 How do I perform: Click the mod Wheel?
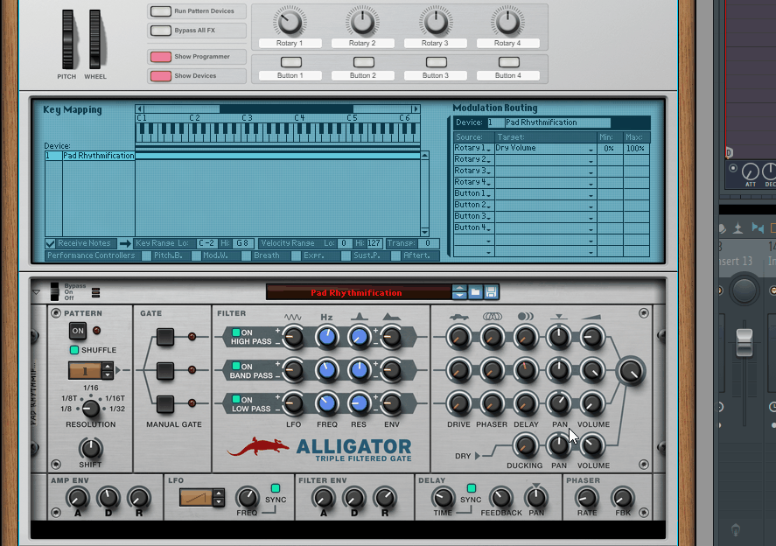pyautogui.click(x=94, y=39)
